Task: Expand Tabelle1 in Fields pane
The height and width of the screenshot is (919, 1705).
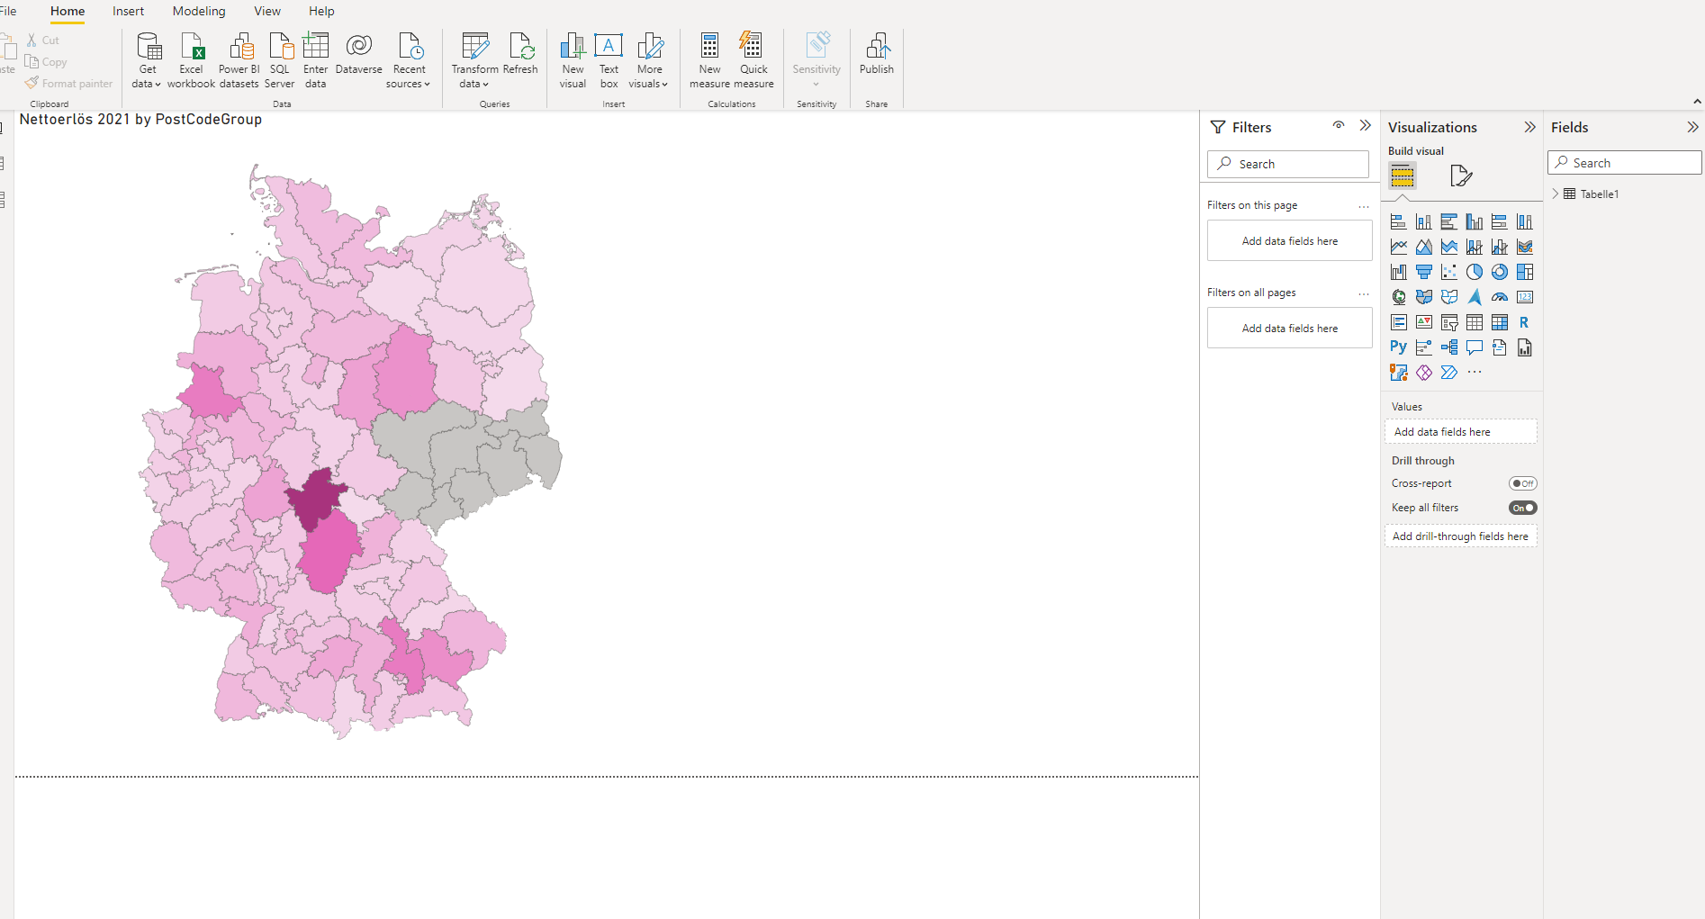Action: coord(1555,194)
